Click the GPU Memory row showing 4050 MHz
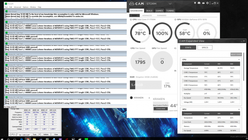The width and height of the screenshot is (248, 140). (211, 126)
